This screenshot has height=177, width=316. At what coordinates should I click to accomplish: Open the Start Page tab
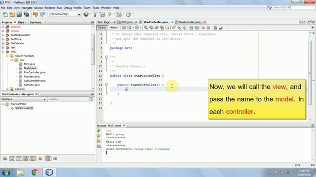pos(104,22)
